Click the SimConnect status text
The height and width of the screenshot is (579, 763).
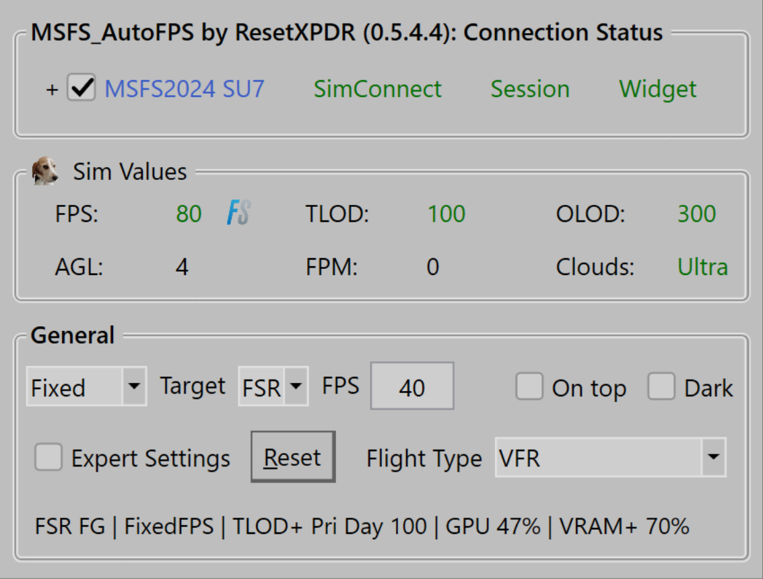coord(378,89)
